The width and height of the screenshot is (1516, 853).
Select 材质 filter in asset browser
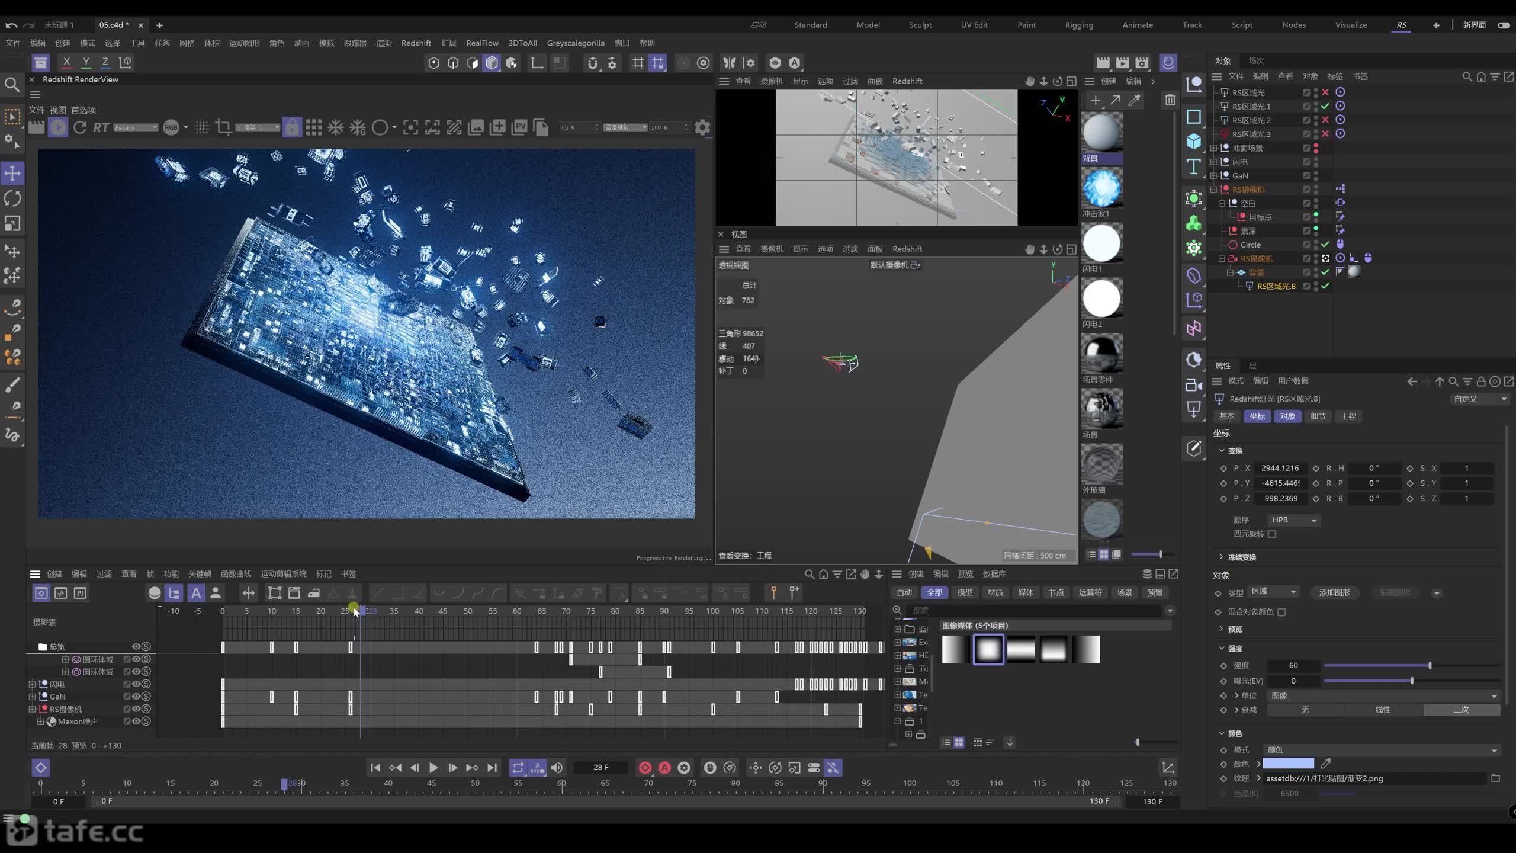pos(995,592)
